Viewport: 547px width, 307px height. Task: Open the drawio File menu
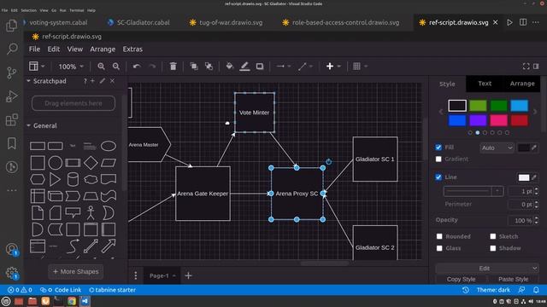point(34,49)
